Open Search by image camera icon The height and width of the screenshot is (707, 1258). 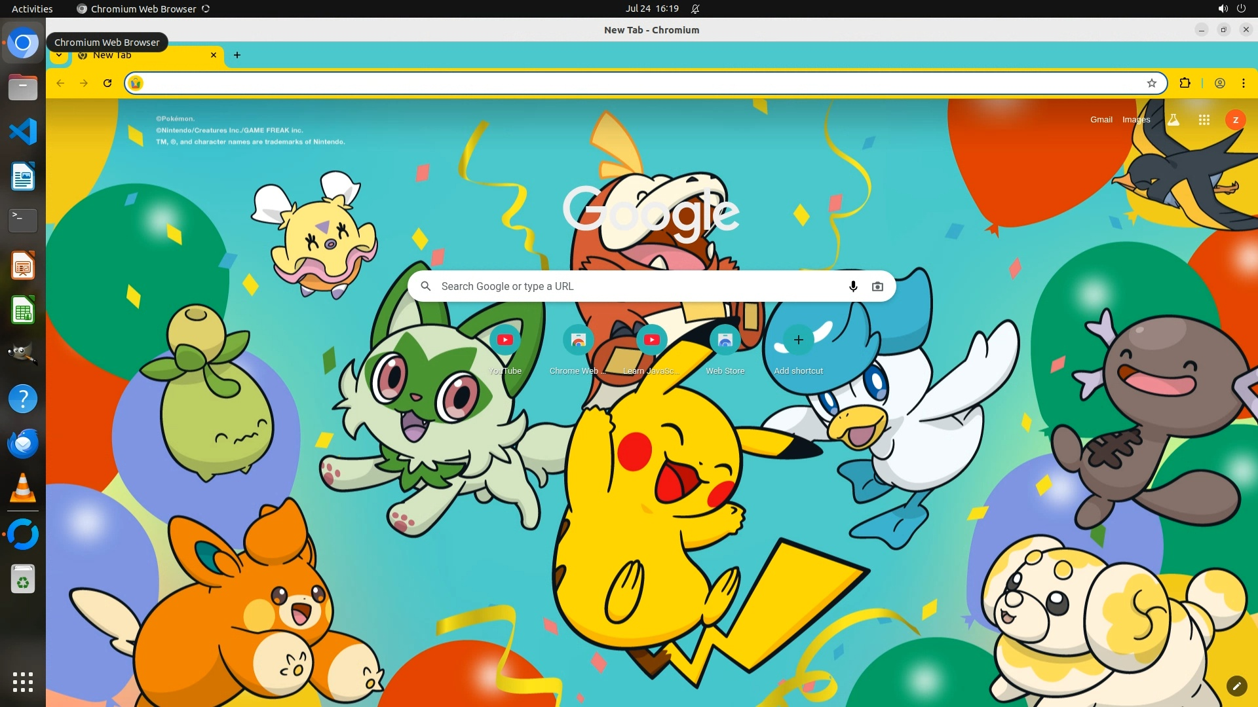[877, 286]
